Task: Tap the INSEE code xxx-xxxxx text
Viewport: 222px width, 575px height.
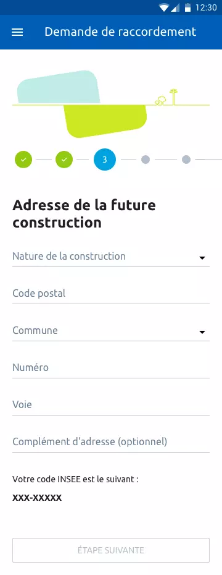Action: point(37,498)
